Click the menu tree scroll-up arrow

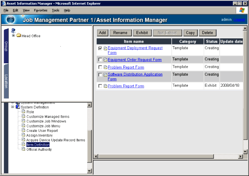click(89, 105)
